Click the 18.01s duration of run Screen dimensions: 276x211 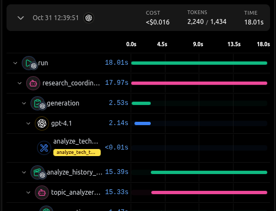116,63
